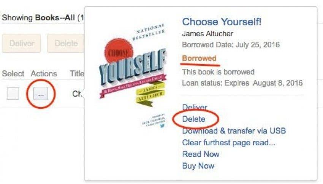Click the Twitter bird icon on the cover

point(162,126)
